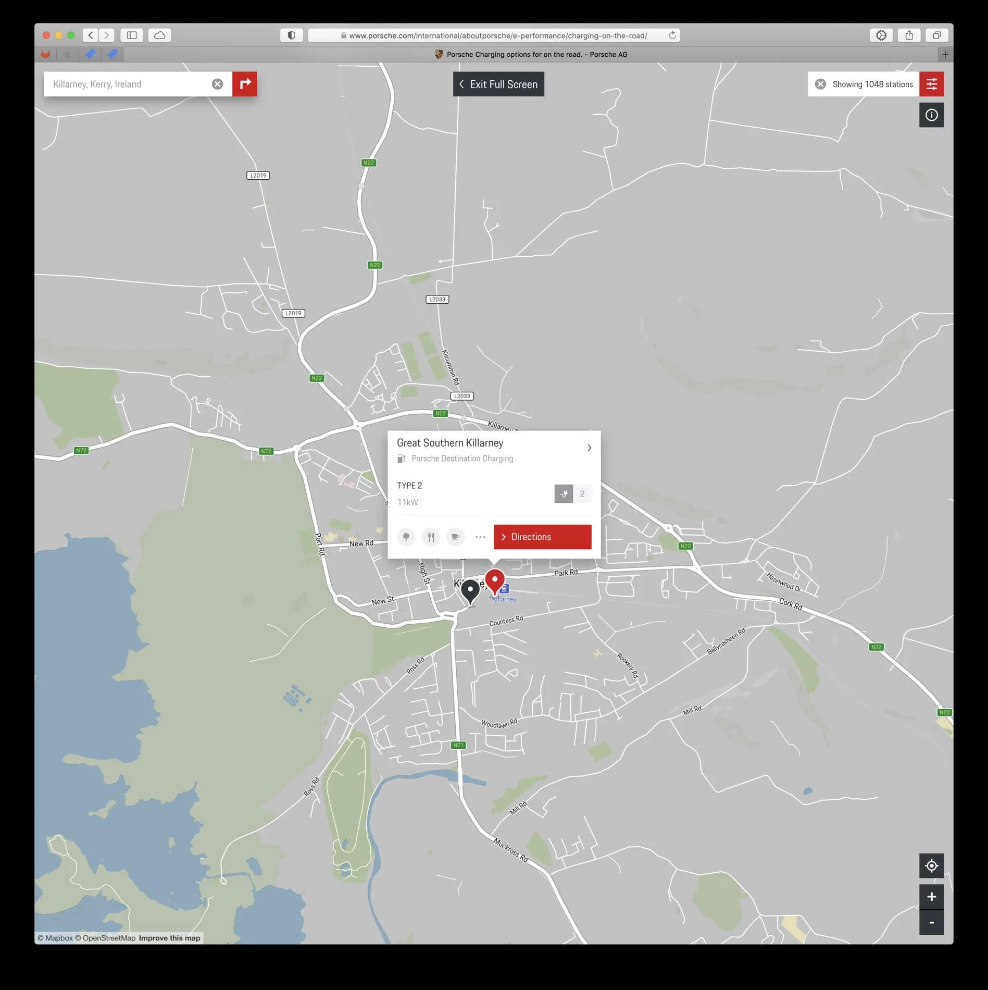This screenshot has height=990, width=988.
Task: Click the N71 road shield
Action: coord(458,745)
